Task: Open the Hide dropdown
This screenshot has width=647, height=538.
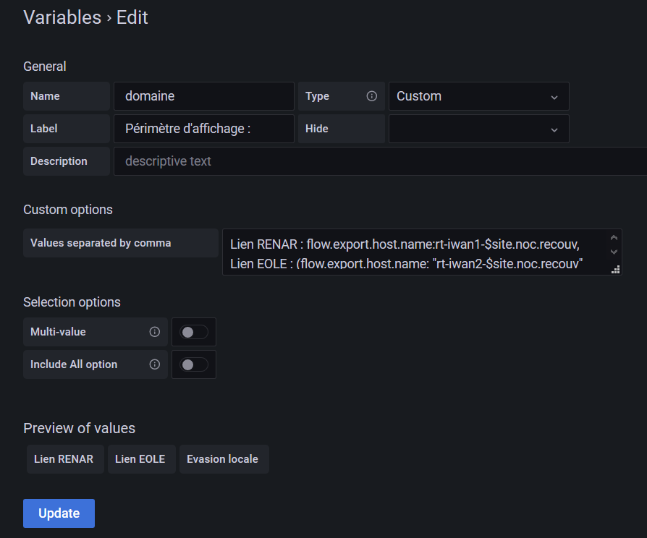Action: coord(478,129)
